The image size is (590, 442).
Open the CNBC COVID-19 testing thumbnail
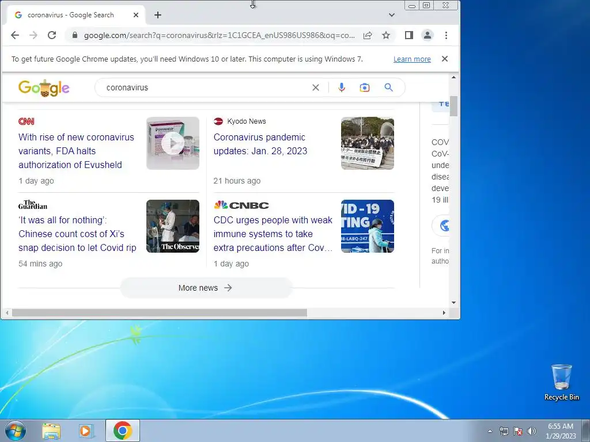pyautogui.click(x=368, y=226)
